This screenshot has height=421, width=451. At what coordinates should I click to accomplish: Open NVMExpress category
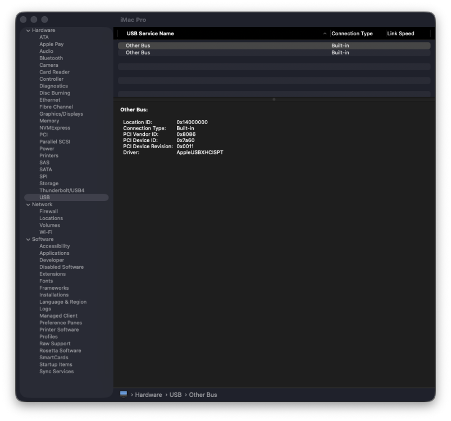coord(54,128)
